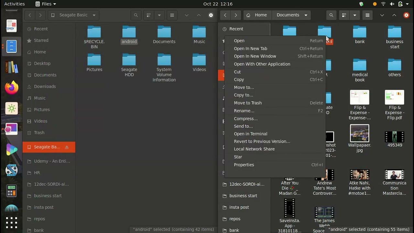Go back in the Seagate Basic window

point(30,15)
